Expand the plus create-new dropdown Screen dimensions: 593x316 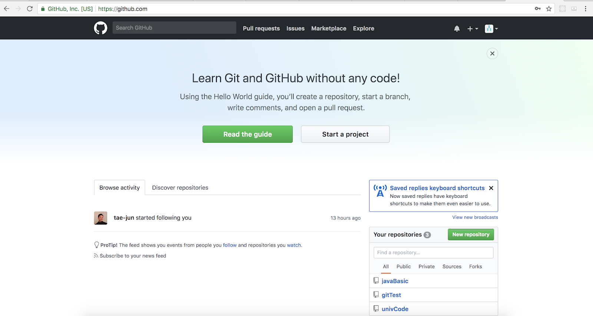[x=473, y=28]
